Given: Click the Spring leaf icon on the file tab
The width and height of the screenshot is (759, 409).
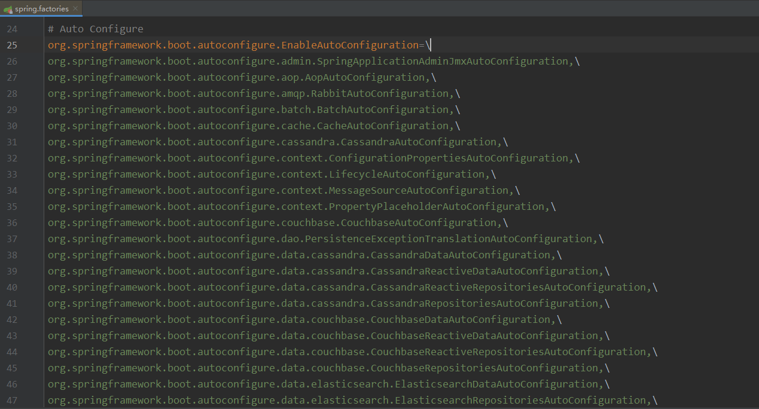Looking at the screenshot, I should [x=8, y=9].
